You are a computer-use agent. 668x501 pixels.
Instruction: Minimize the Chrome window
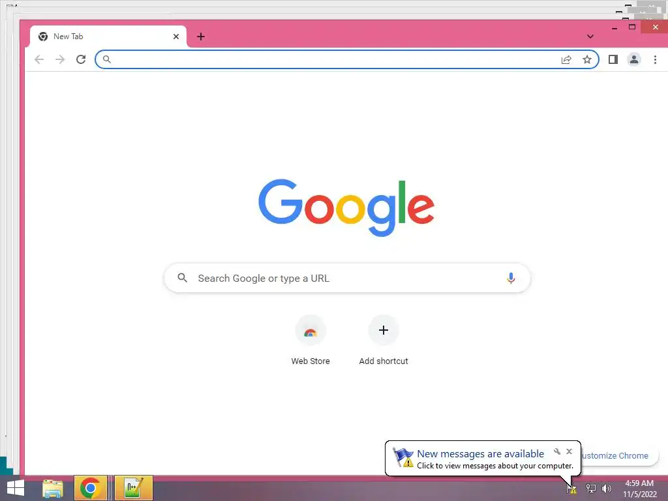(615, 27)
